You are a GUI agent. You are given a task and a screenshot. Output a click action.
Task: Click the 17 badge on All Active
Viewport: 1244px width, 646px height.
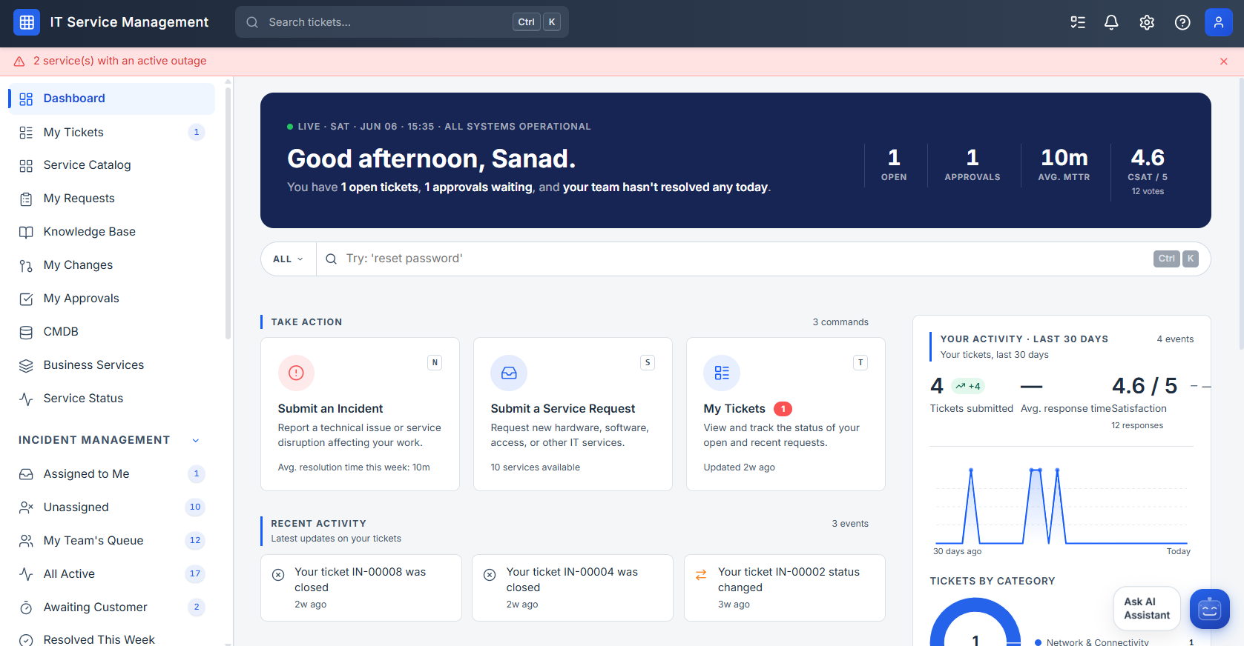pyautogui.click(x=195, y=574)
